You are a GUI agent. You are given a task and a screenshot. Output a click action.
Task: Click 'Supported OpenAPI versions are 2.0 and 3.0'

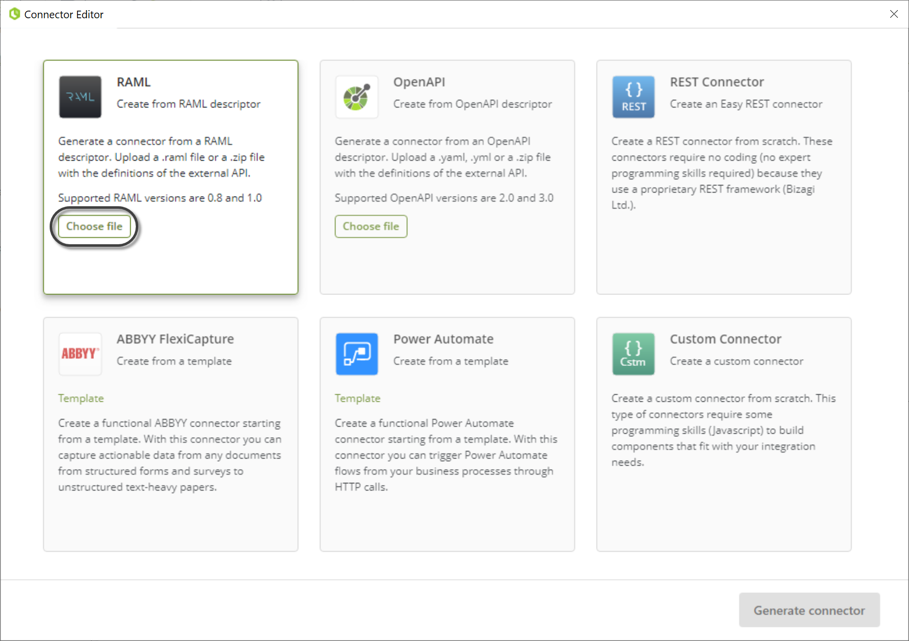[x=444, y=198]
